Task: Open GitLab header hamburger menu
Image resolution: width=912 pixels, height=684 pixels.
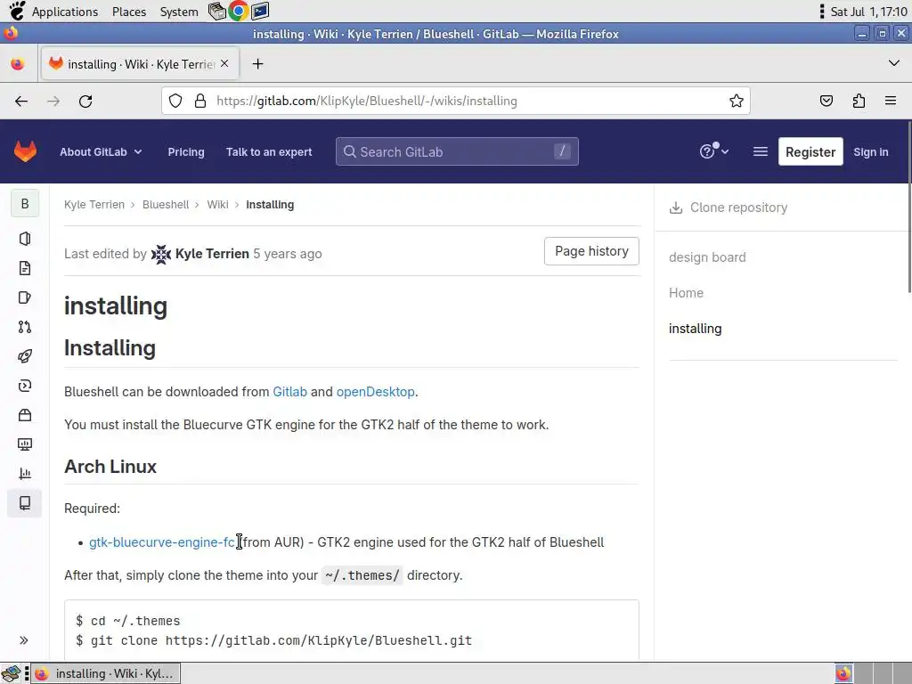Action: [x=761, y=151]
